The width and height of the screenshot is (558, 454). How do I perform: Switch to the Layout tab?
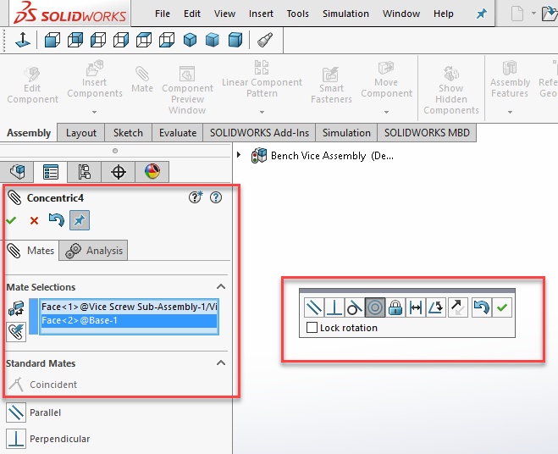[x=80, y=133]
